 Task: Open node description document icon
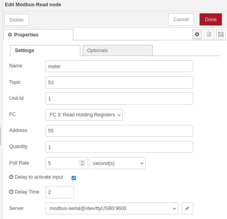209,34
